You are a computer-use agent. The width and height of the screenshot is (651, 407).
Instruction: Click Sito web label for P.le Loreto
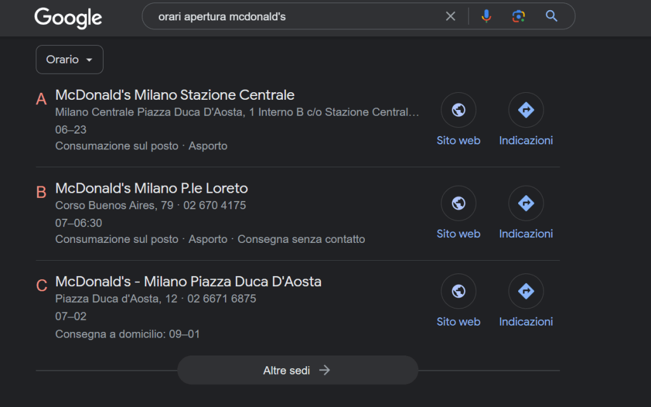tap(458, 234)
